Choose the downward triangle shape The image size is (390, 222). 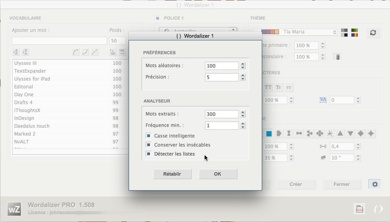[x=351, y=134]
